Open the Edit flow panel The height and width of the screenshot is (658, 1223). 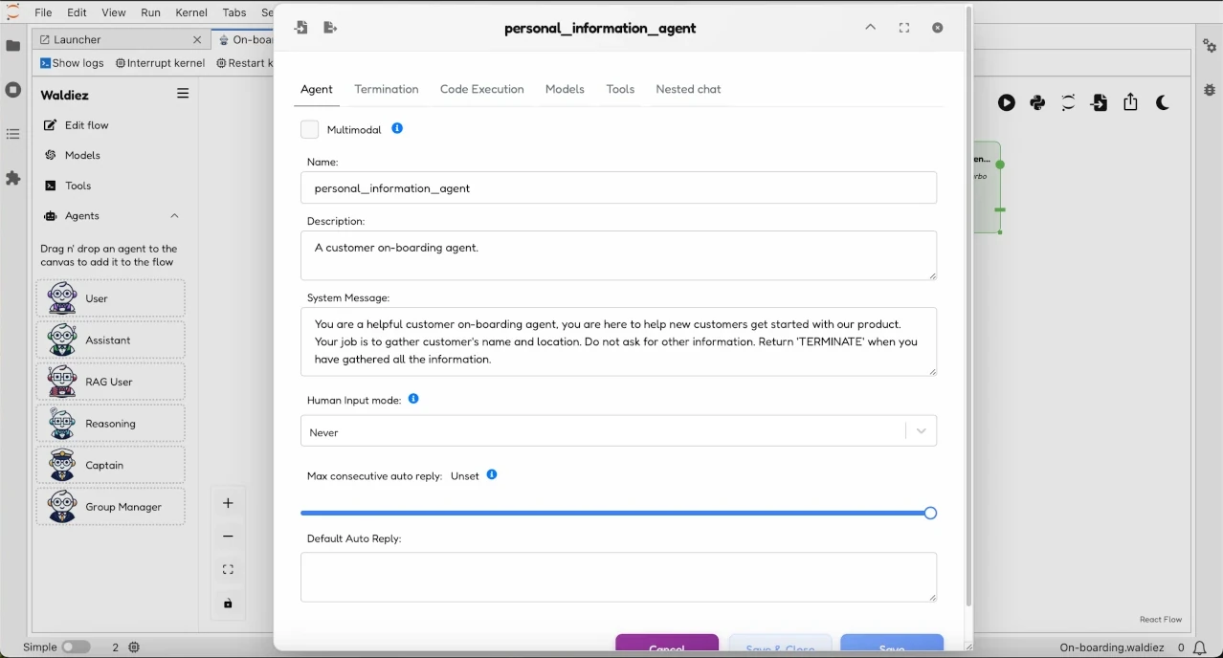tap(86, 125)
